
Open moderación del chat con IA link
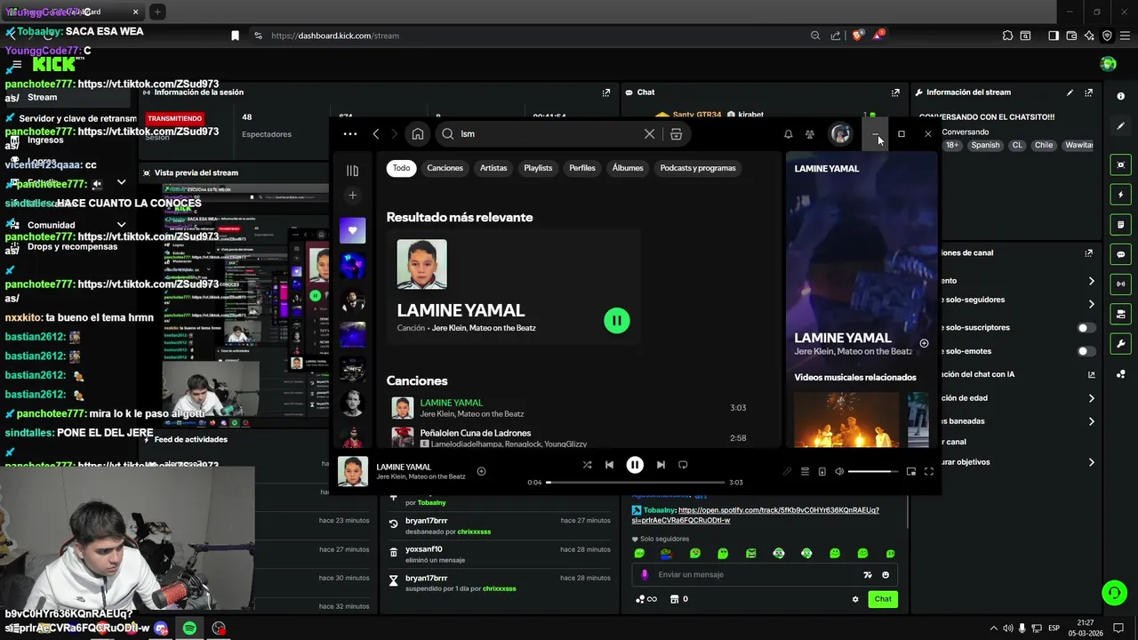coord(1091,374)
